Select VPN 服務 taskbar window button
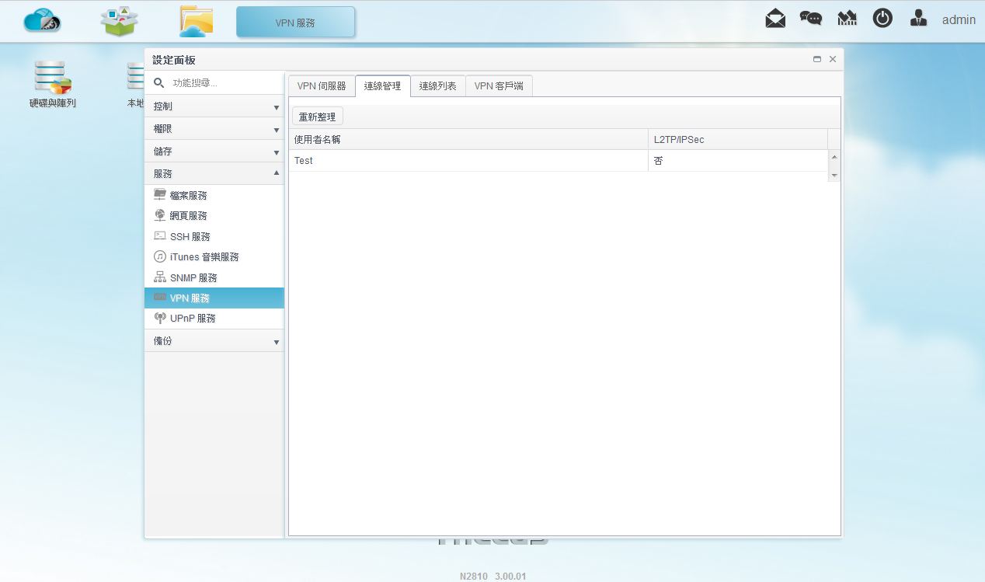Viewport: 985px width, 582px height. pos(295,23)
